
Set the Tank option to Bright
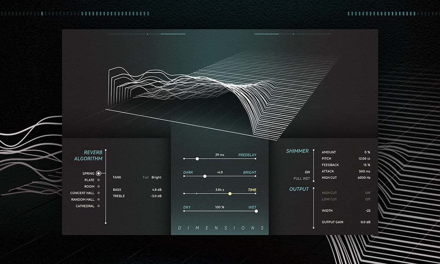tap(157, 177)
